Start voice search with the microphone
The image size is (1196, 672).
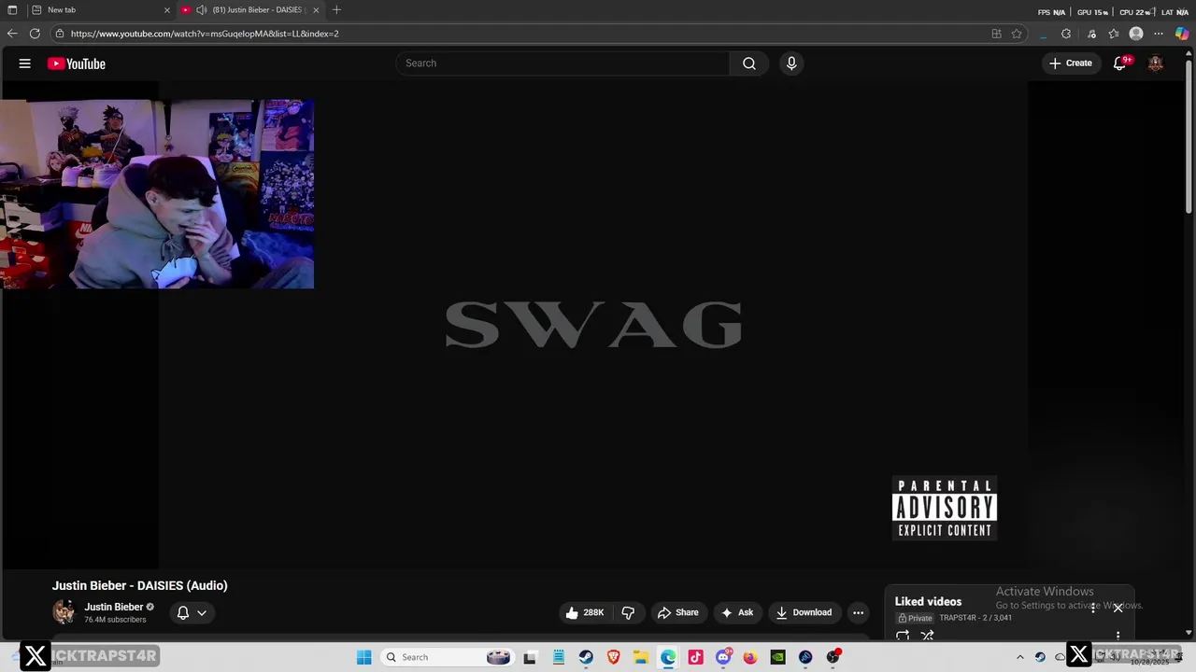pyautogui.click(x=791, y=63)
